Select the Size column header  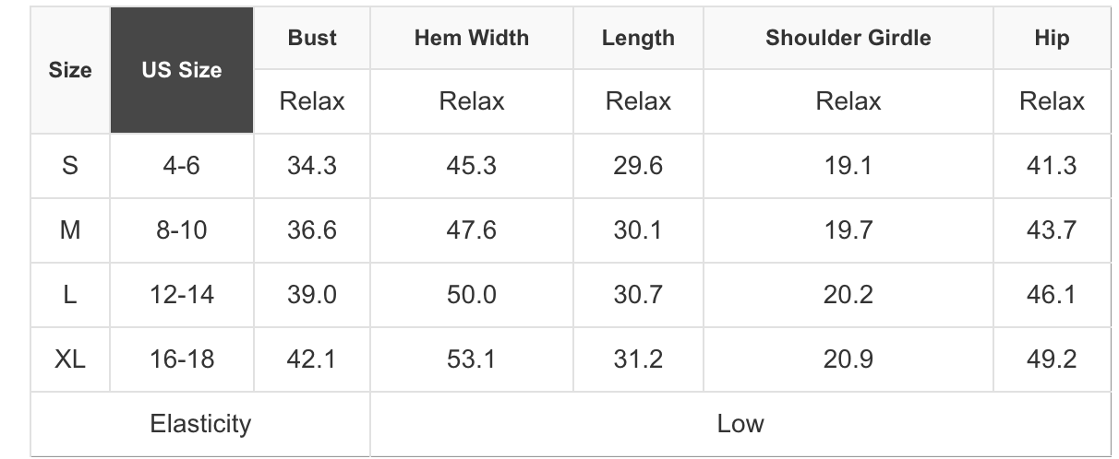(70, 70)
